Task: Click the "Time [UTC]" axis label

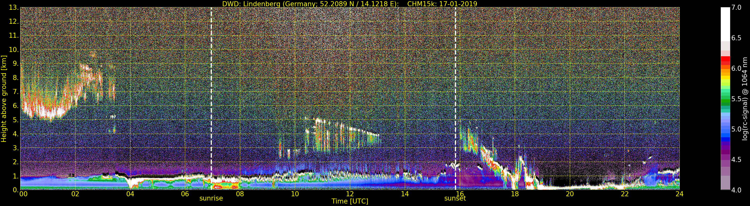Action: coord(350,201)
